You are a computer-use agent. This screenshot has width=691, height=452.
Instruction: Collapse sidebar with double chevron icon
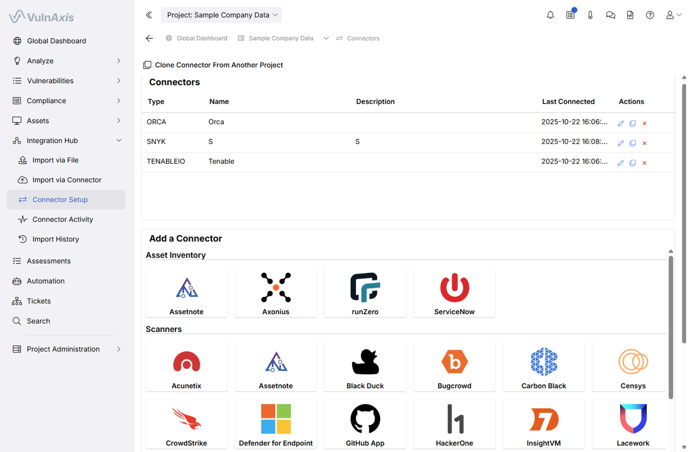pos(149,15)
